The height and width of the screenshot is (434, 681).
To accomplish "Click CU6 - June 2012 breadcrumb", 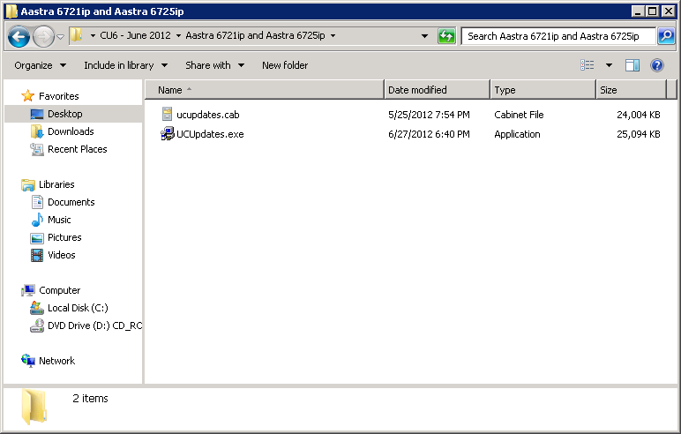I will [135, 35].
